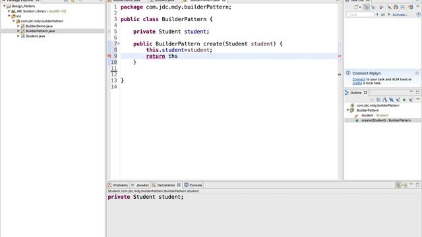Minimize the bottom Declaration panel
The width and height of the screenshot is (422, 237).
point(411,184)
